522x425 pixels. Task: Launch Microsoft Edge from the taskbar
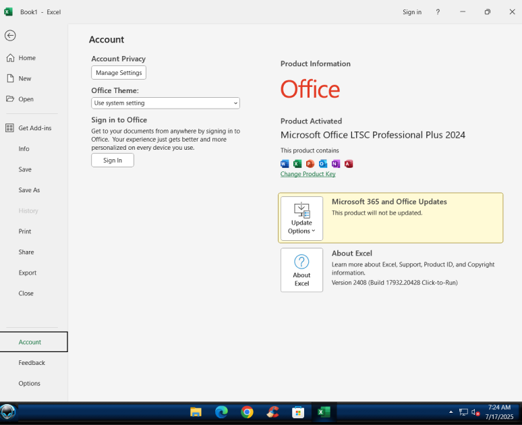[x=221, y=412]
